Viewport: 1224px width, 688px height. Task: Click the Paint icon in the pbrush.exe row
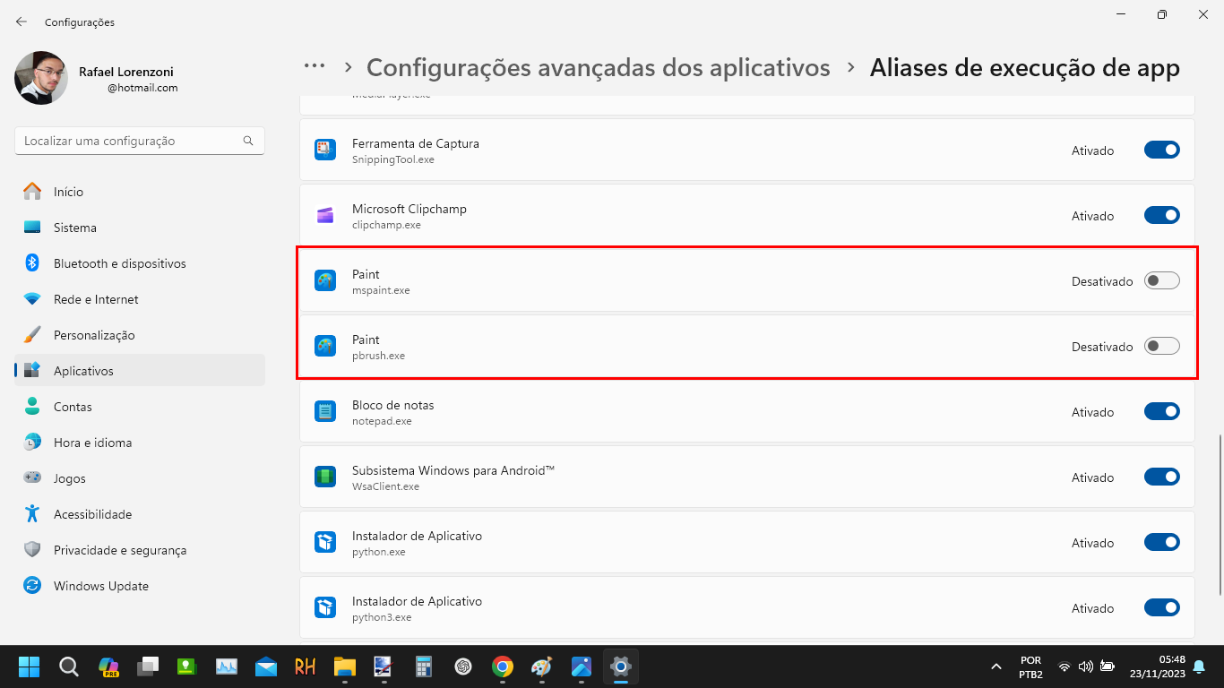(325, 347)
